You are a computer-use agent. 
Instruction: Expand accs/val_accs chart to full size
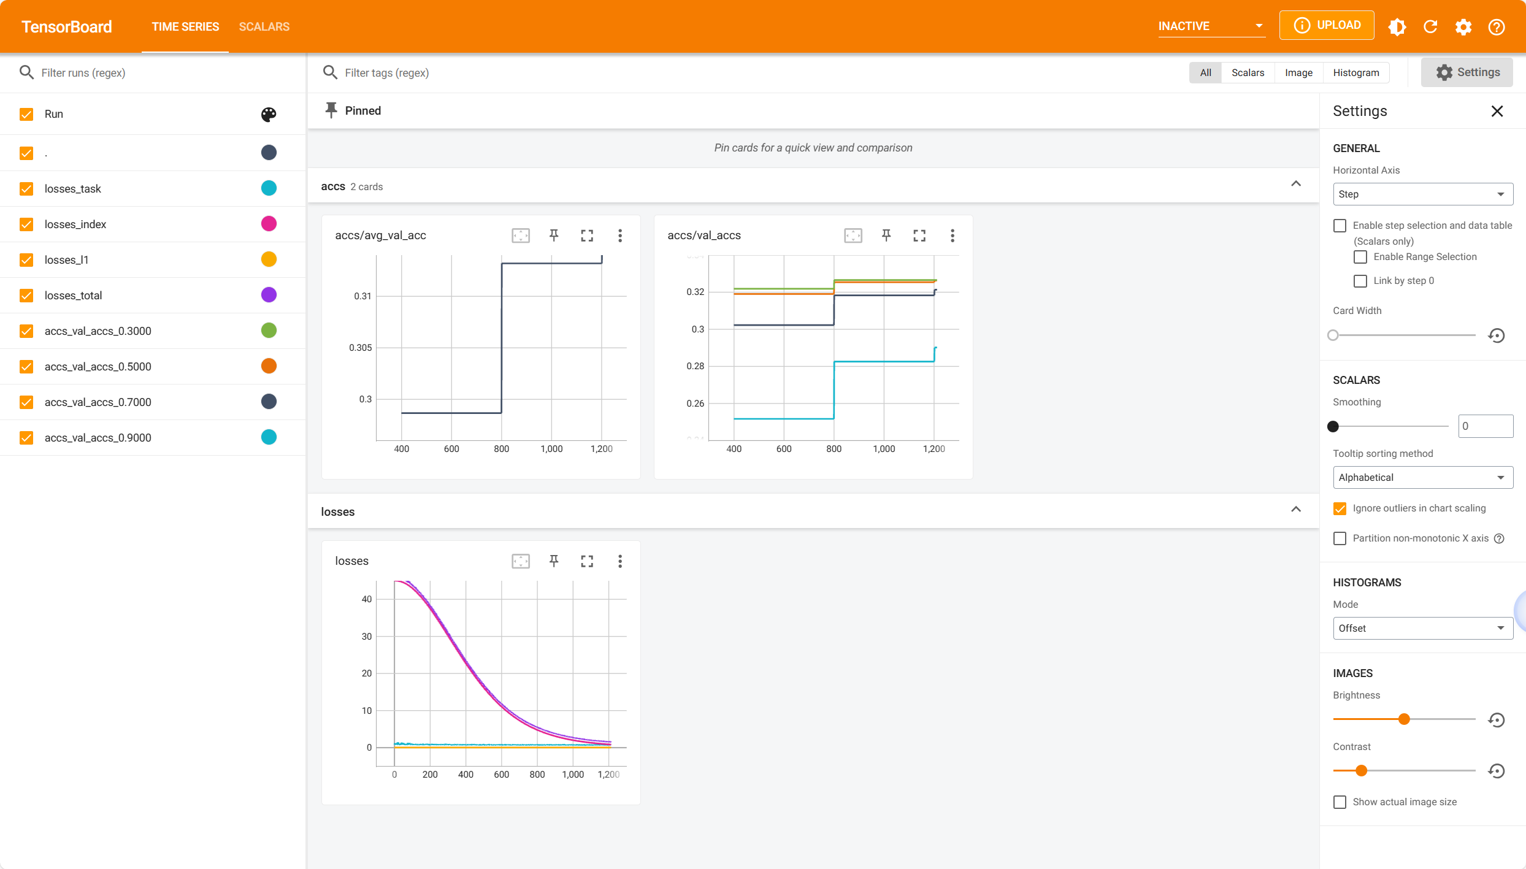(x=919, y=235)
